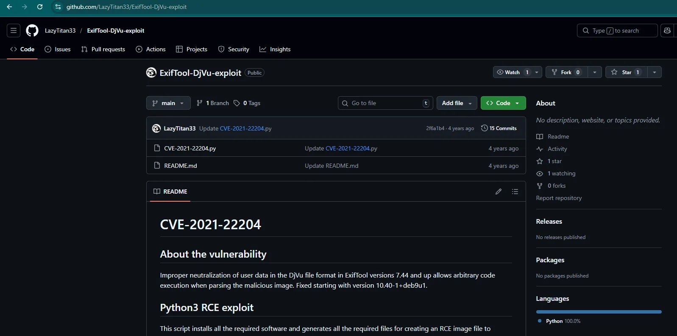Viewport: 677px width, 336px height.
Task: Click the Type / to search box
Action: click(617, 31)
